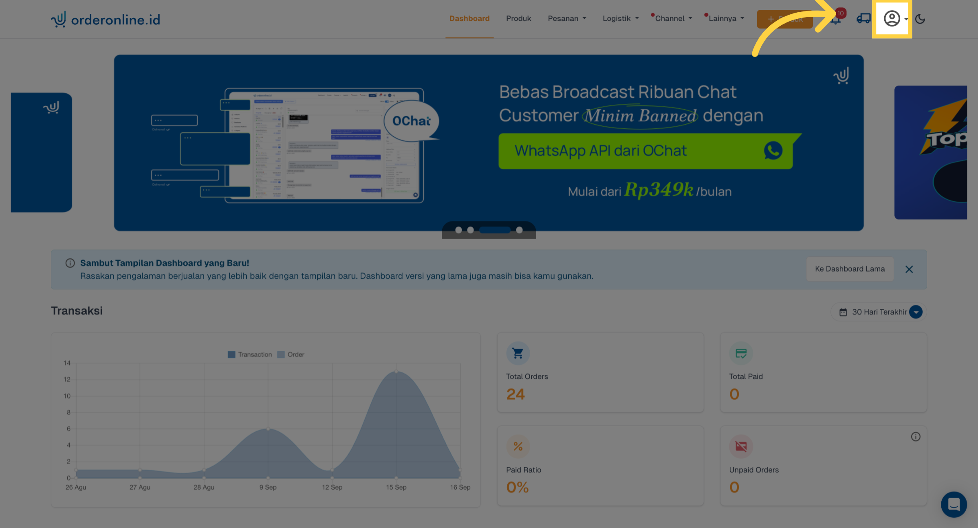Click the orderonline.id logo

click(x=106, y=19)
